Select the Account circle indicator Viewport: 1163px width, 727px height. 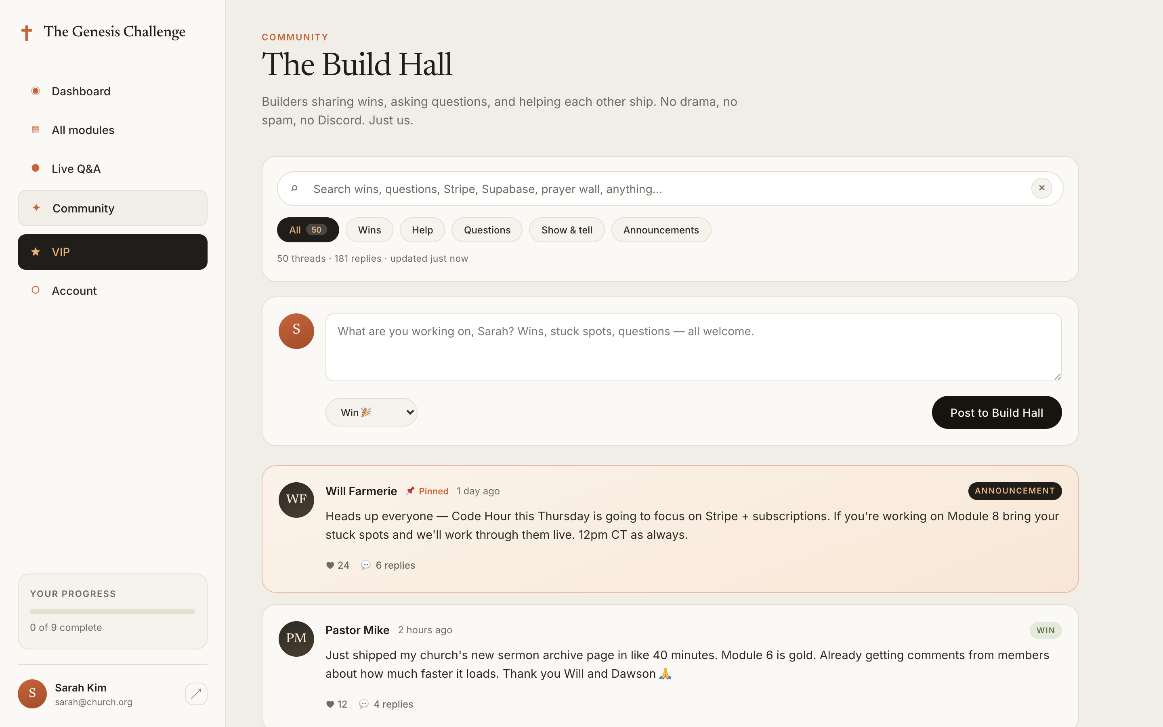(36, 290)
